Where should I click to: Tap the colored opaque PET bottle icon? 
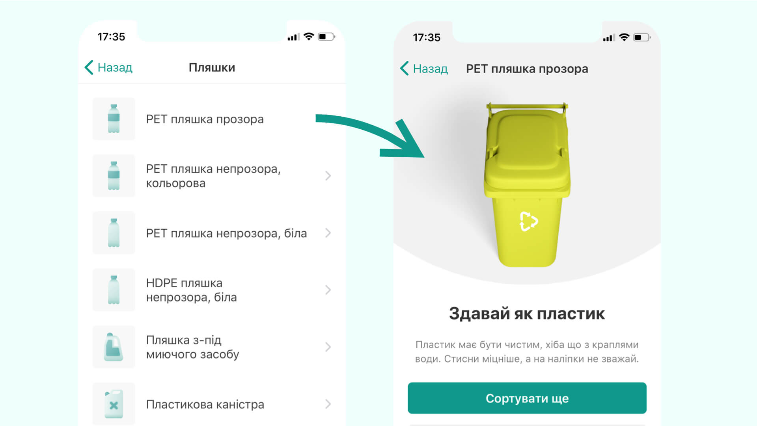point(114,176)
